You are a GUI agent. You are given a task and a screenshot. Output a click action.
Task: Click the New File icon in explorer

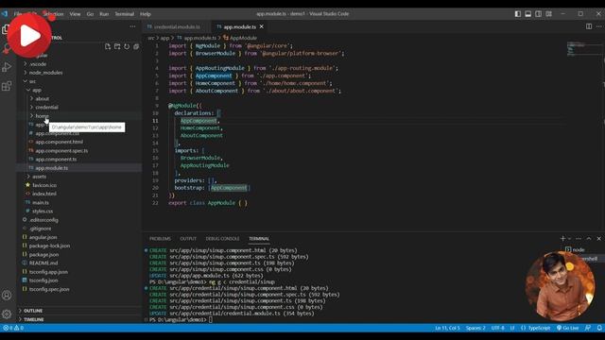(x=108, y=46)
